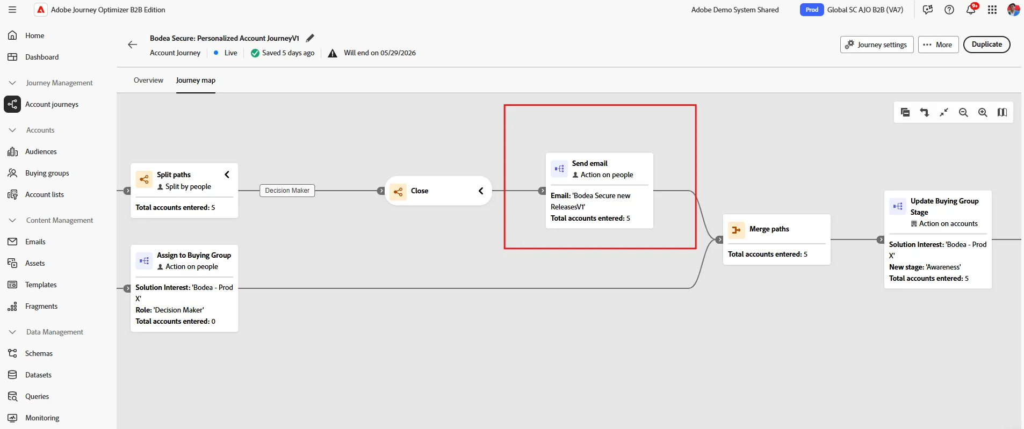Click the Adobe logo icon
This screenshot has width=1024, height=429.
[41, 10]
